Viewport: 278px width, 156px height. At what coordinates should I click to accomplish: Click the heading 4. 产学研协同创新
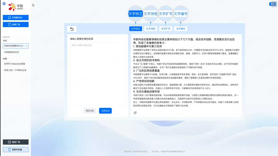pyautogui.click(x=144, y=81)
